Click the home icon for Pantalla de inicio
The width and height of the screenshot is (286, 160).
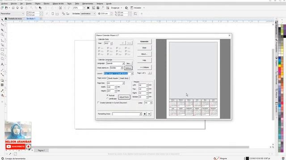tap(6, 19)
